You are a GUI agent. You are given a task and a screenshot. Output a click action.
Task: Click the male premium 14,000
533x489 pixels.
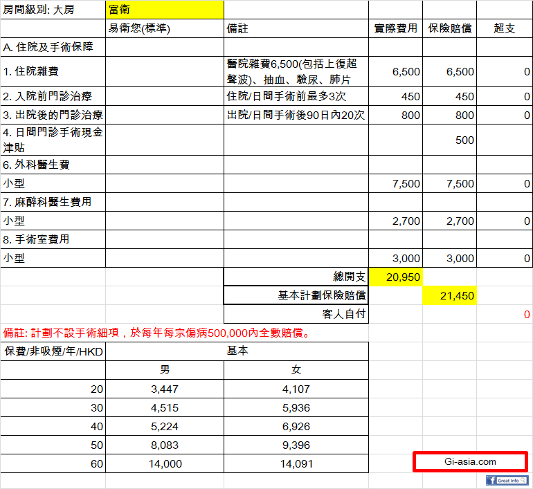[165, 463]
